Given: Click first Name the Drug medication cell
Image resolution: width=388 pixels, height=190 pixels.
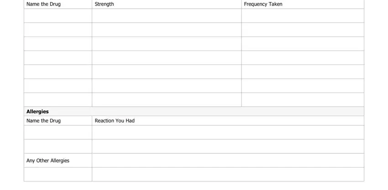Looking at the screenshot, I should pos(58,16).
